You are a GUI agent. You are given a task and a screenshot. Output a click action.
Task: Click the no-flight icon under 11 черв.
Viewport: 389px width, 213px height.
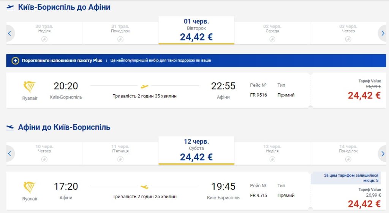pos(120,159)
